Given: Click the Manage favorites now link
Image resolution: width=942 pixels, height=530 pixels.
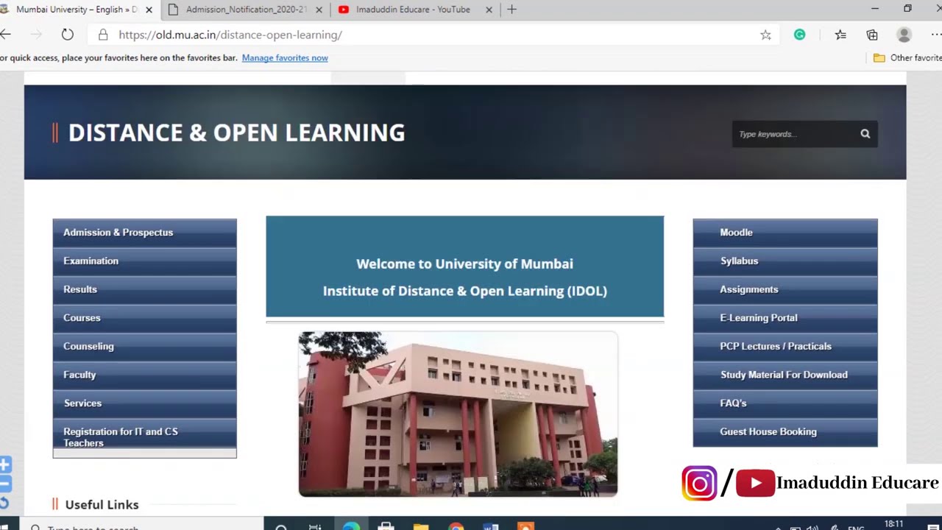Looking at the screenshot, I should [x=285, y=57].
